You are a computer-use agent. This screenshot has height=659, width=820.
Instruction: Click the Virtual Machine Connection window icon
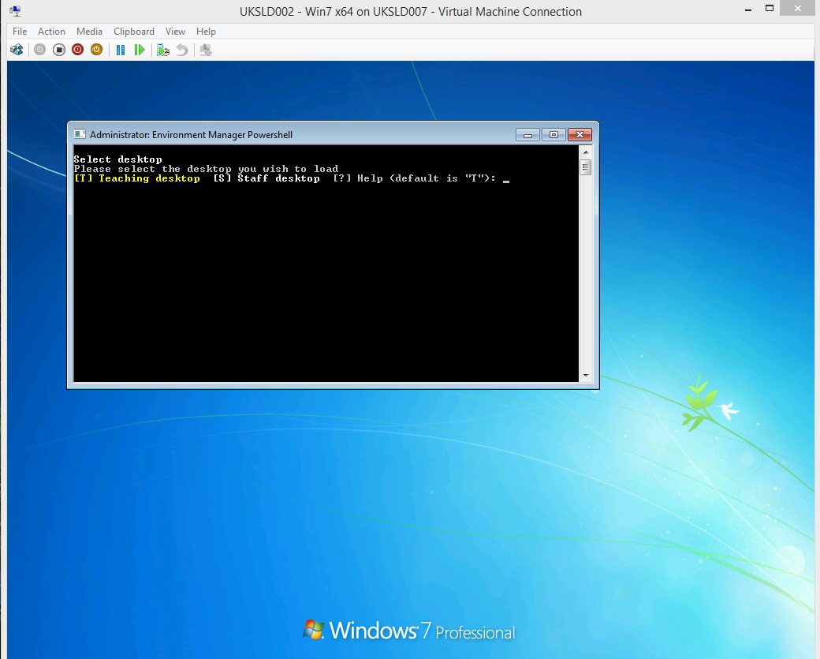(15, 10)
